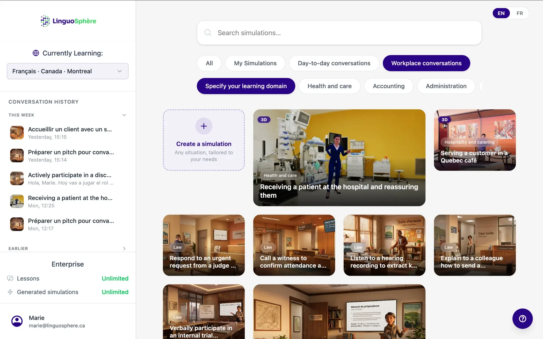
Task: Select the Day-to-day conversations tab
Action: click(x=334, y=63)
